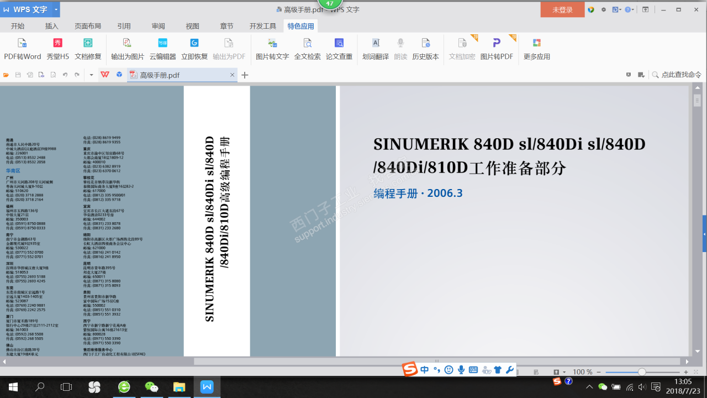Click the PDF转Word tool

pyautogui.click(x=23, y=49)
